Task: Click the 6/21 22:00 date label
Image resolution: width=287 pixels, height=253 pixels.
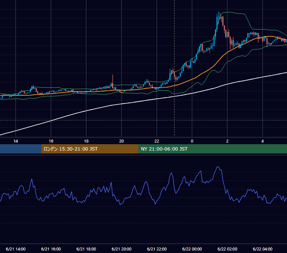Action: tap(157, 249)
